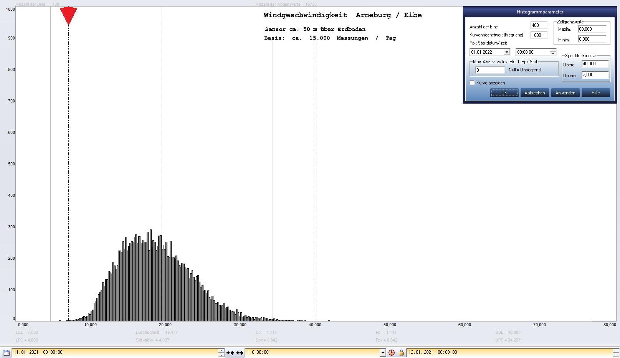Viewport: 620px width, 358px height.
Task: Click the 'Cp = 1,114' statistic
Action: [x=266, y=333]
